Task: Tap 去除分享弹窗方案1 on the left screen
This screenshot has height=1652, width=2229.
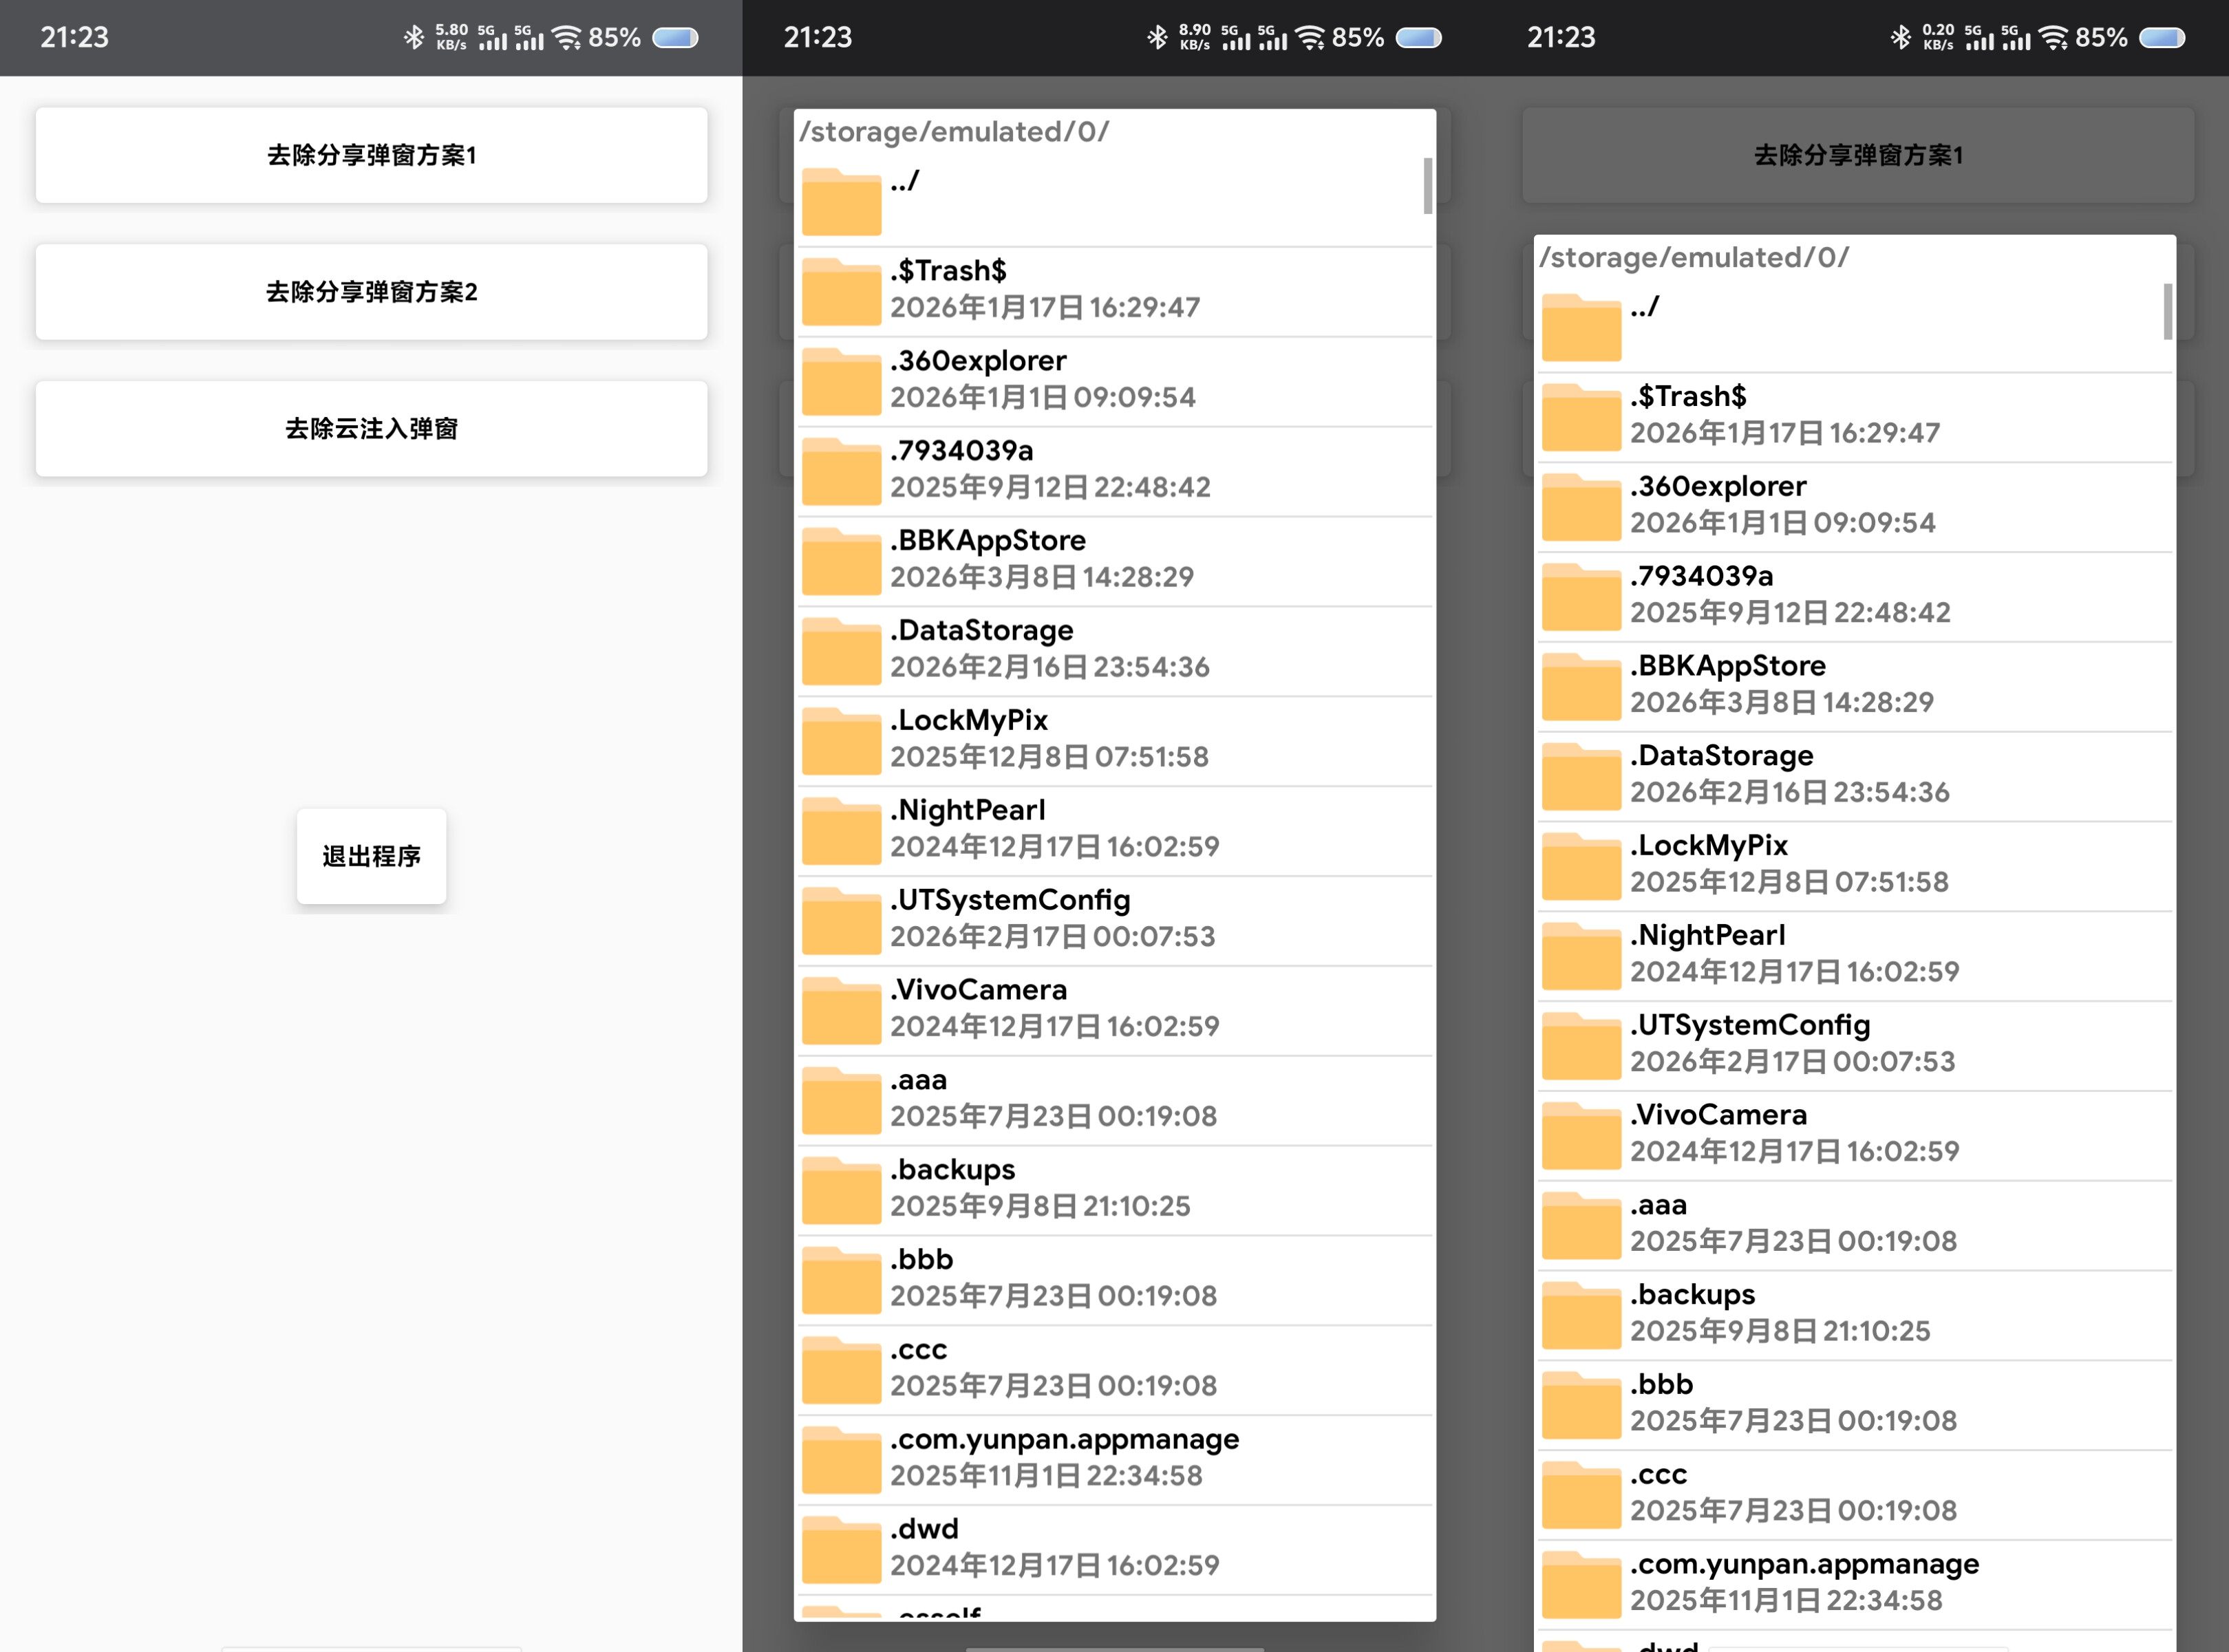Action: coord(371,155)
